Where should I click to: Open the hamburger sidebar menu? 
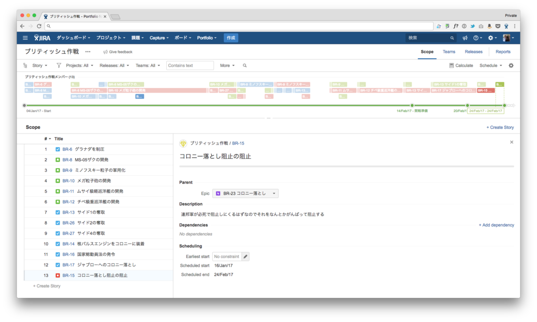pos(25,38)
